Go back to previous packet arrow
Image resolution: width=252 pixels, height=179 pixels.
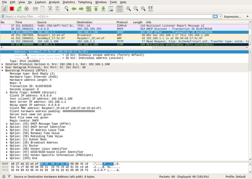pyautogui.click(x=74, y=9)
